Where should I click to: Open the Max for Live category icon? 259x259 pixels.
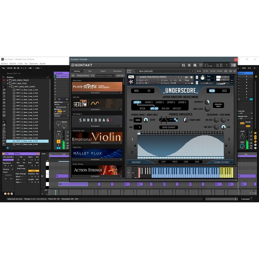click(4, 106)
